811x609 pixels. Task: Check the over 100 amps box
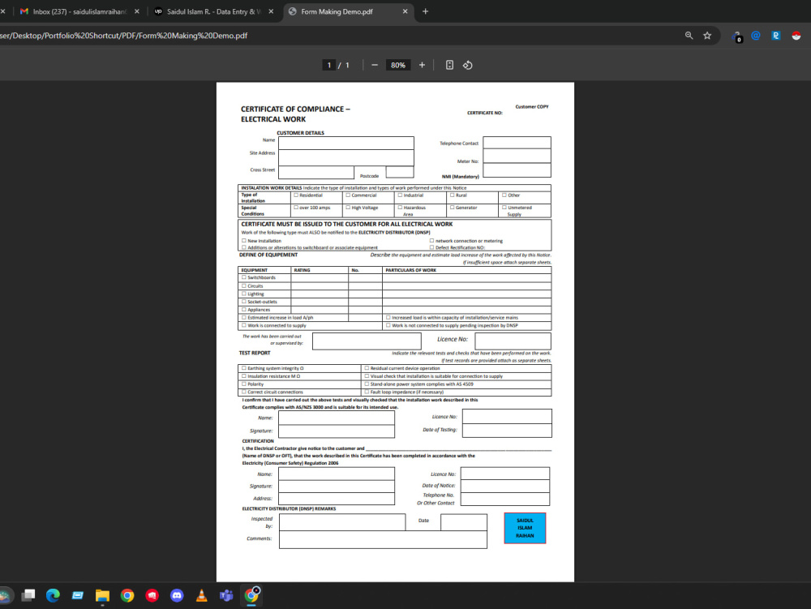click(x=296, y=208)
